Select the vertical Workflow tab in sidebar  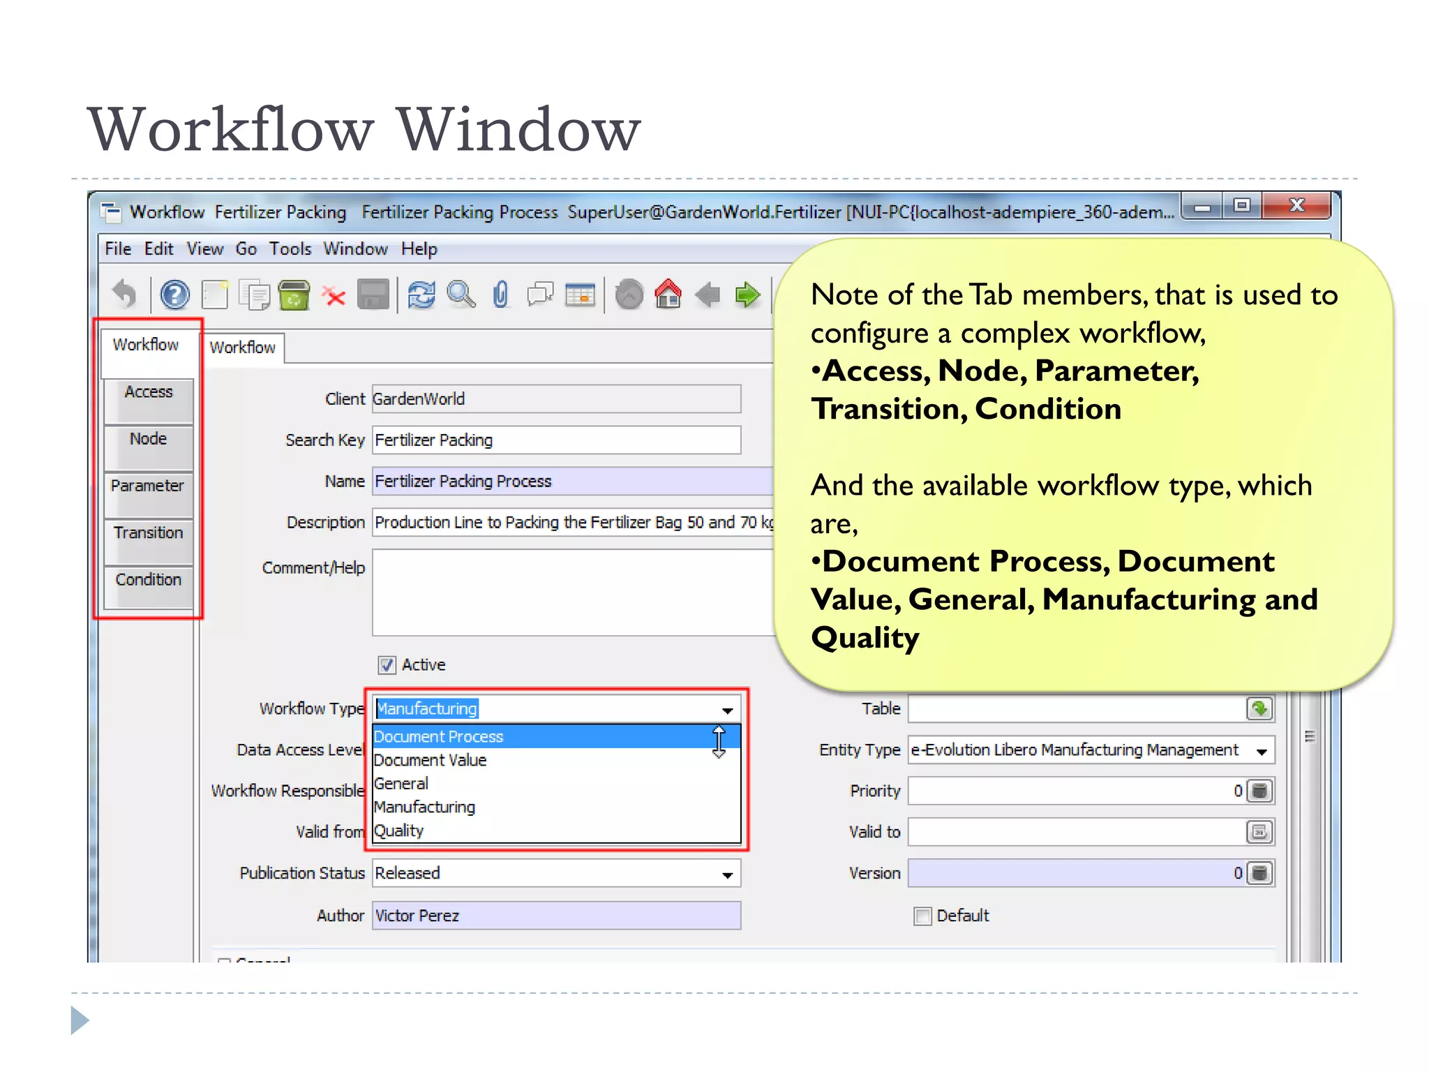(x=147, y=352)
